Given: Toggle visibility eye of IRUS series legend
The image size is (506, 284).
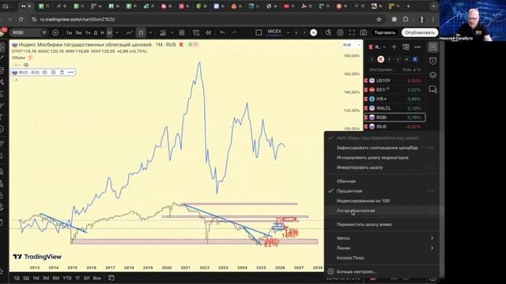Looking at the screenshot, I should click(x=45, y=73).
